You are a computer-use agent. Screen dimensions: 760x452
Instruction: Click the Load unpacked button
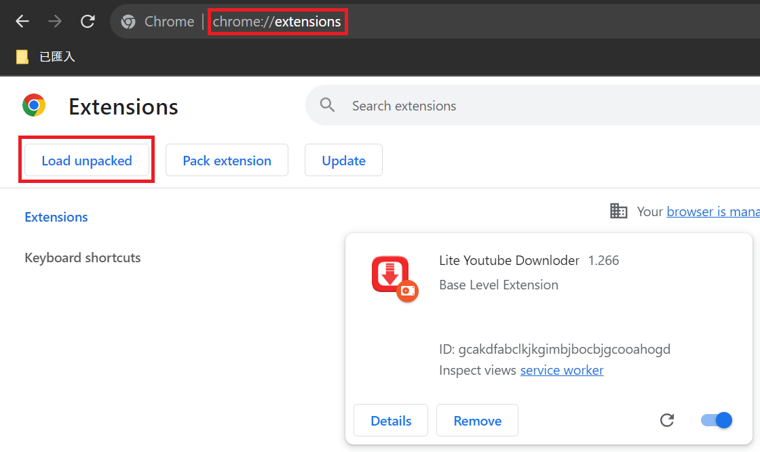click(x=86, y=160)
